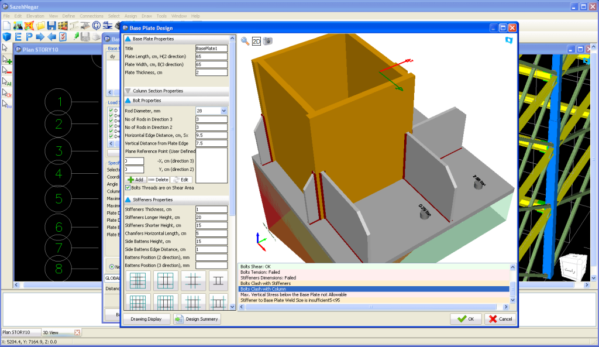Viewport: 599px width, 347px height.
Task: Click the blue right arrow toolbar icon
Action: point(40,37)
